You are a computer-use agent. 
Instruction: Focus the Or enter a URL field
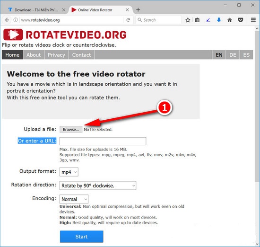pyautogui.click(x=103, y=141)
